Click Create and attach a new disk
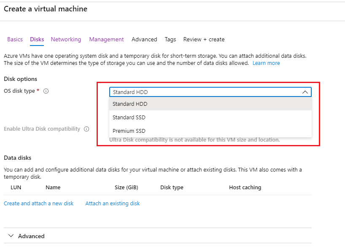The height and width of the screenshot is (247, 345). 39,203
